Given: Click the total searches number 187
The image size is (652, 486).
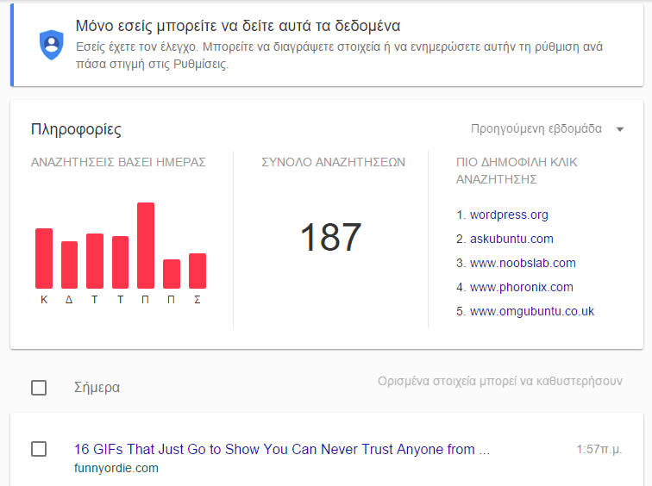Looking at the screenshot, I should tap(330, 237).
